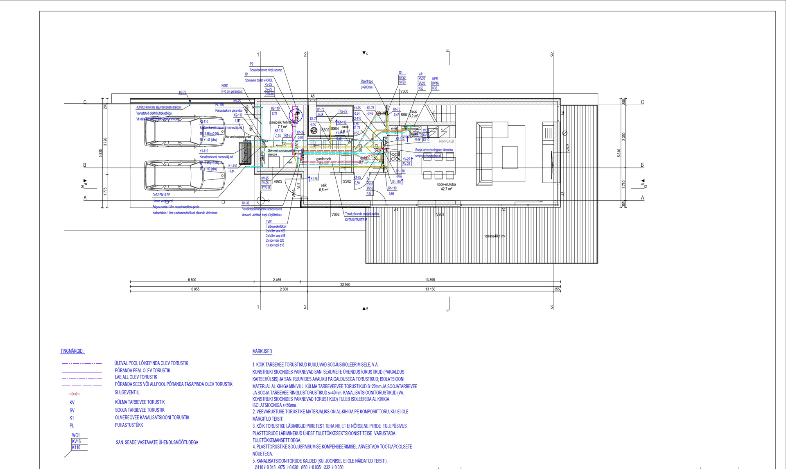This screenshot has width=786, height=469.
Task: Click the coordinate origin marker near VU1
Action: pos(261,200)
